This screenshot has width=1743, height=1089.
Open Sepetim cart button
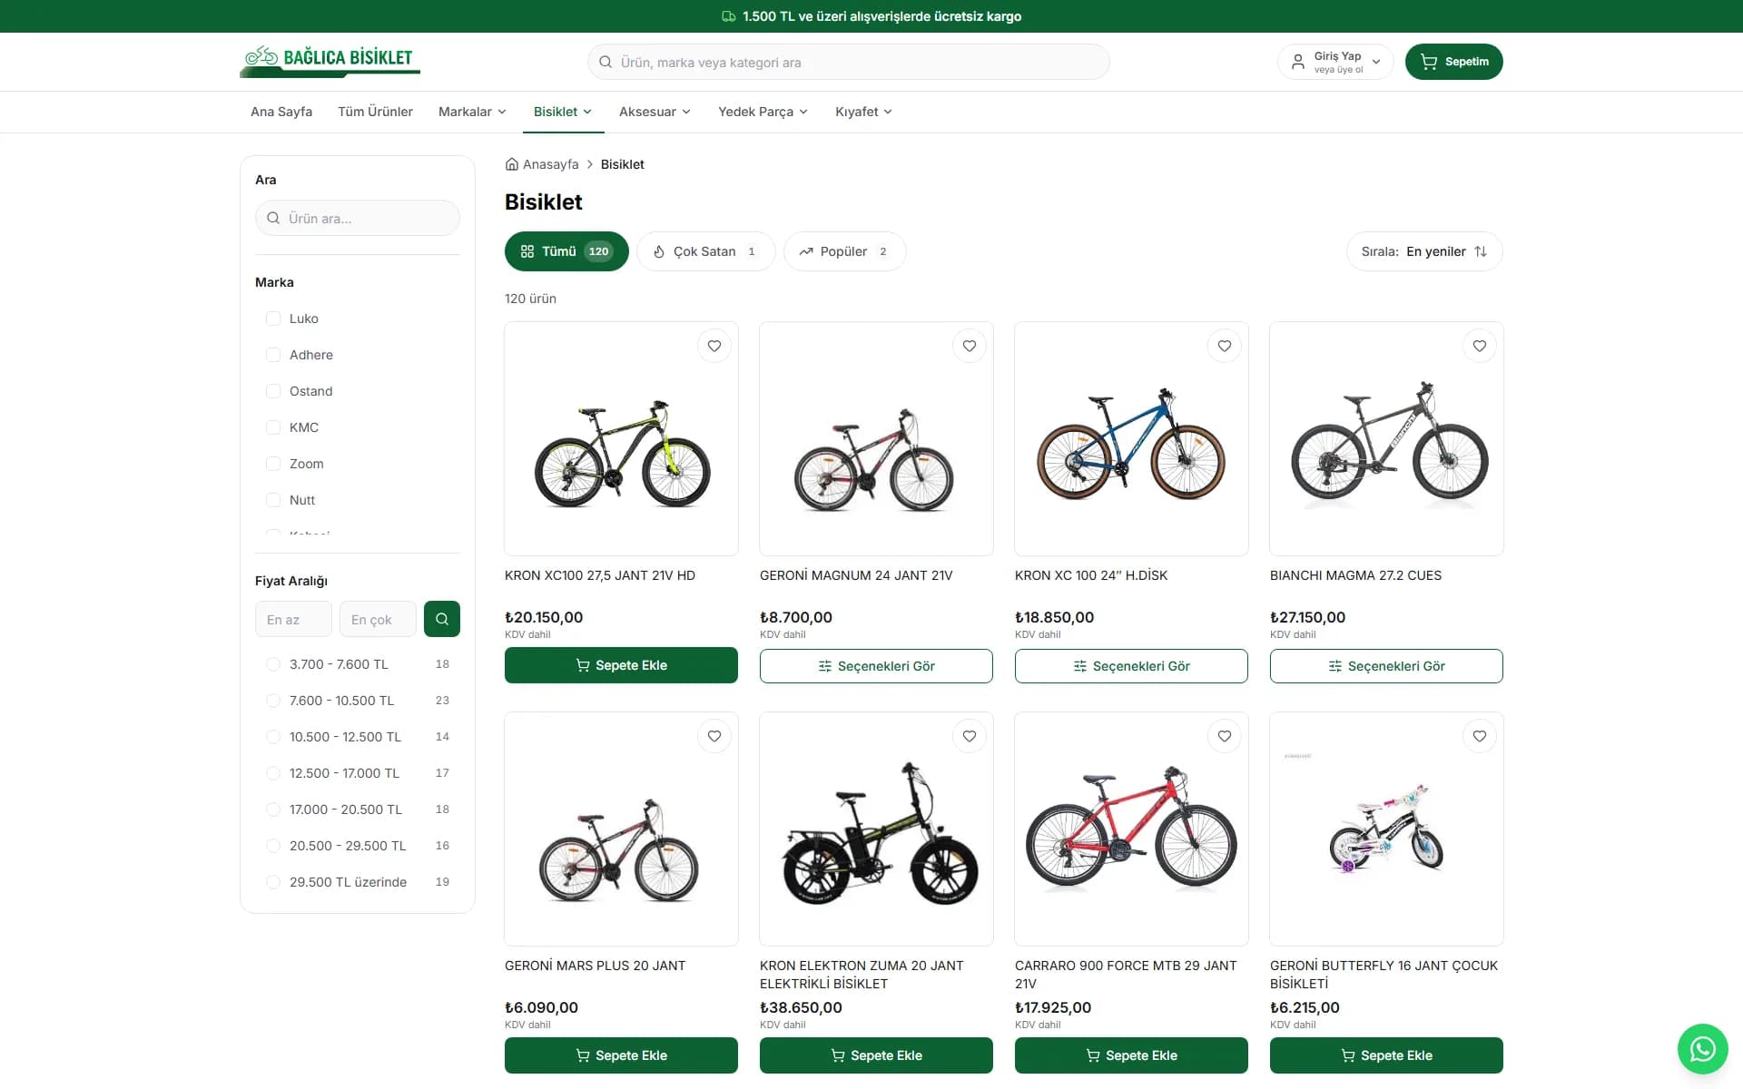(x=1453, y=62)
